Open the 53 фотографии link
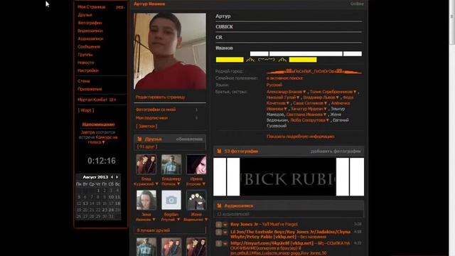The height and width of the screenshot is (256, 455). 241,151
